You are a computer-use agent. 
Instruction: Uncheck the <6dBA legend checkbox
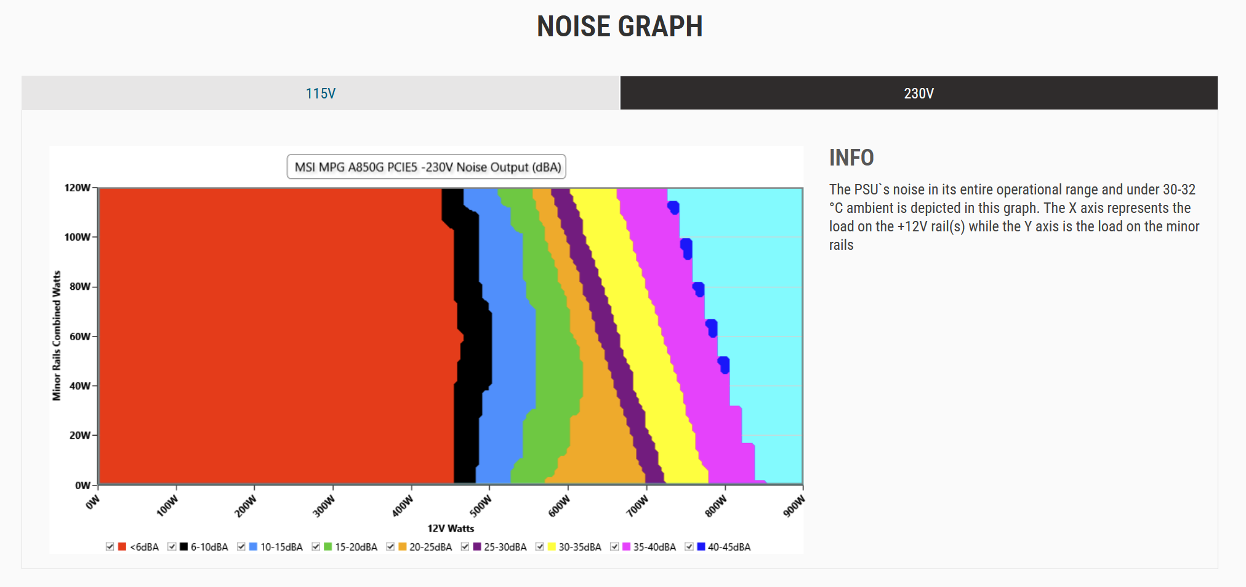(x=110, y=546)
